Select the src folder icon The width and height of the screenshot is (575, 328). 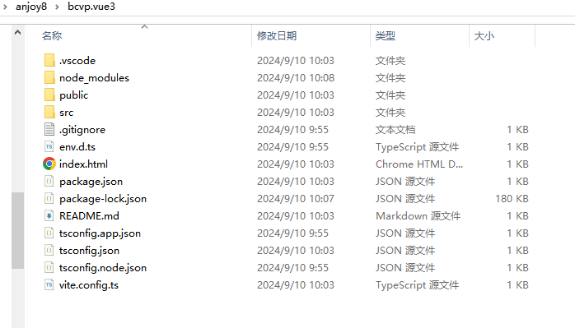pos(49,112)
